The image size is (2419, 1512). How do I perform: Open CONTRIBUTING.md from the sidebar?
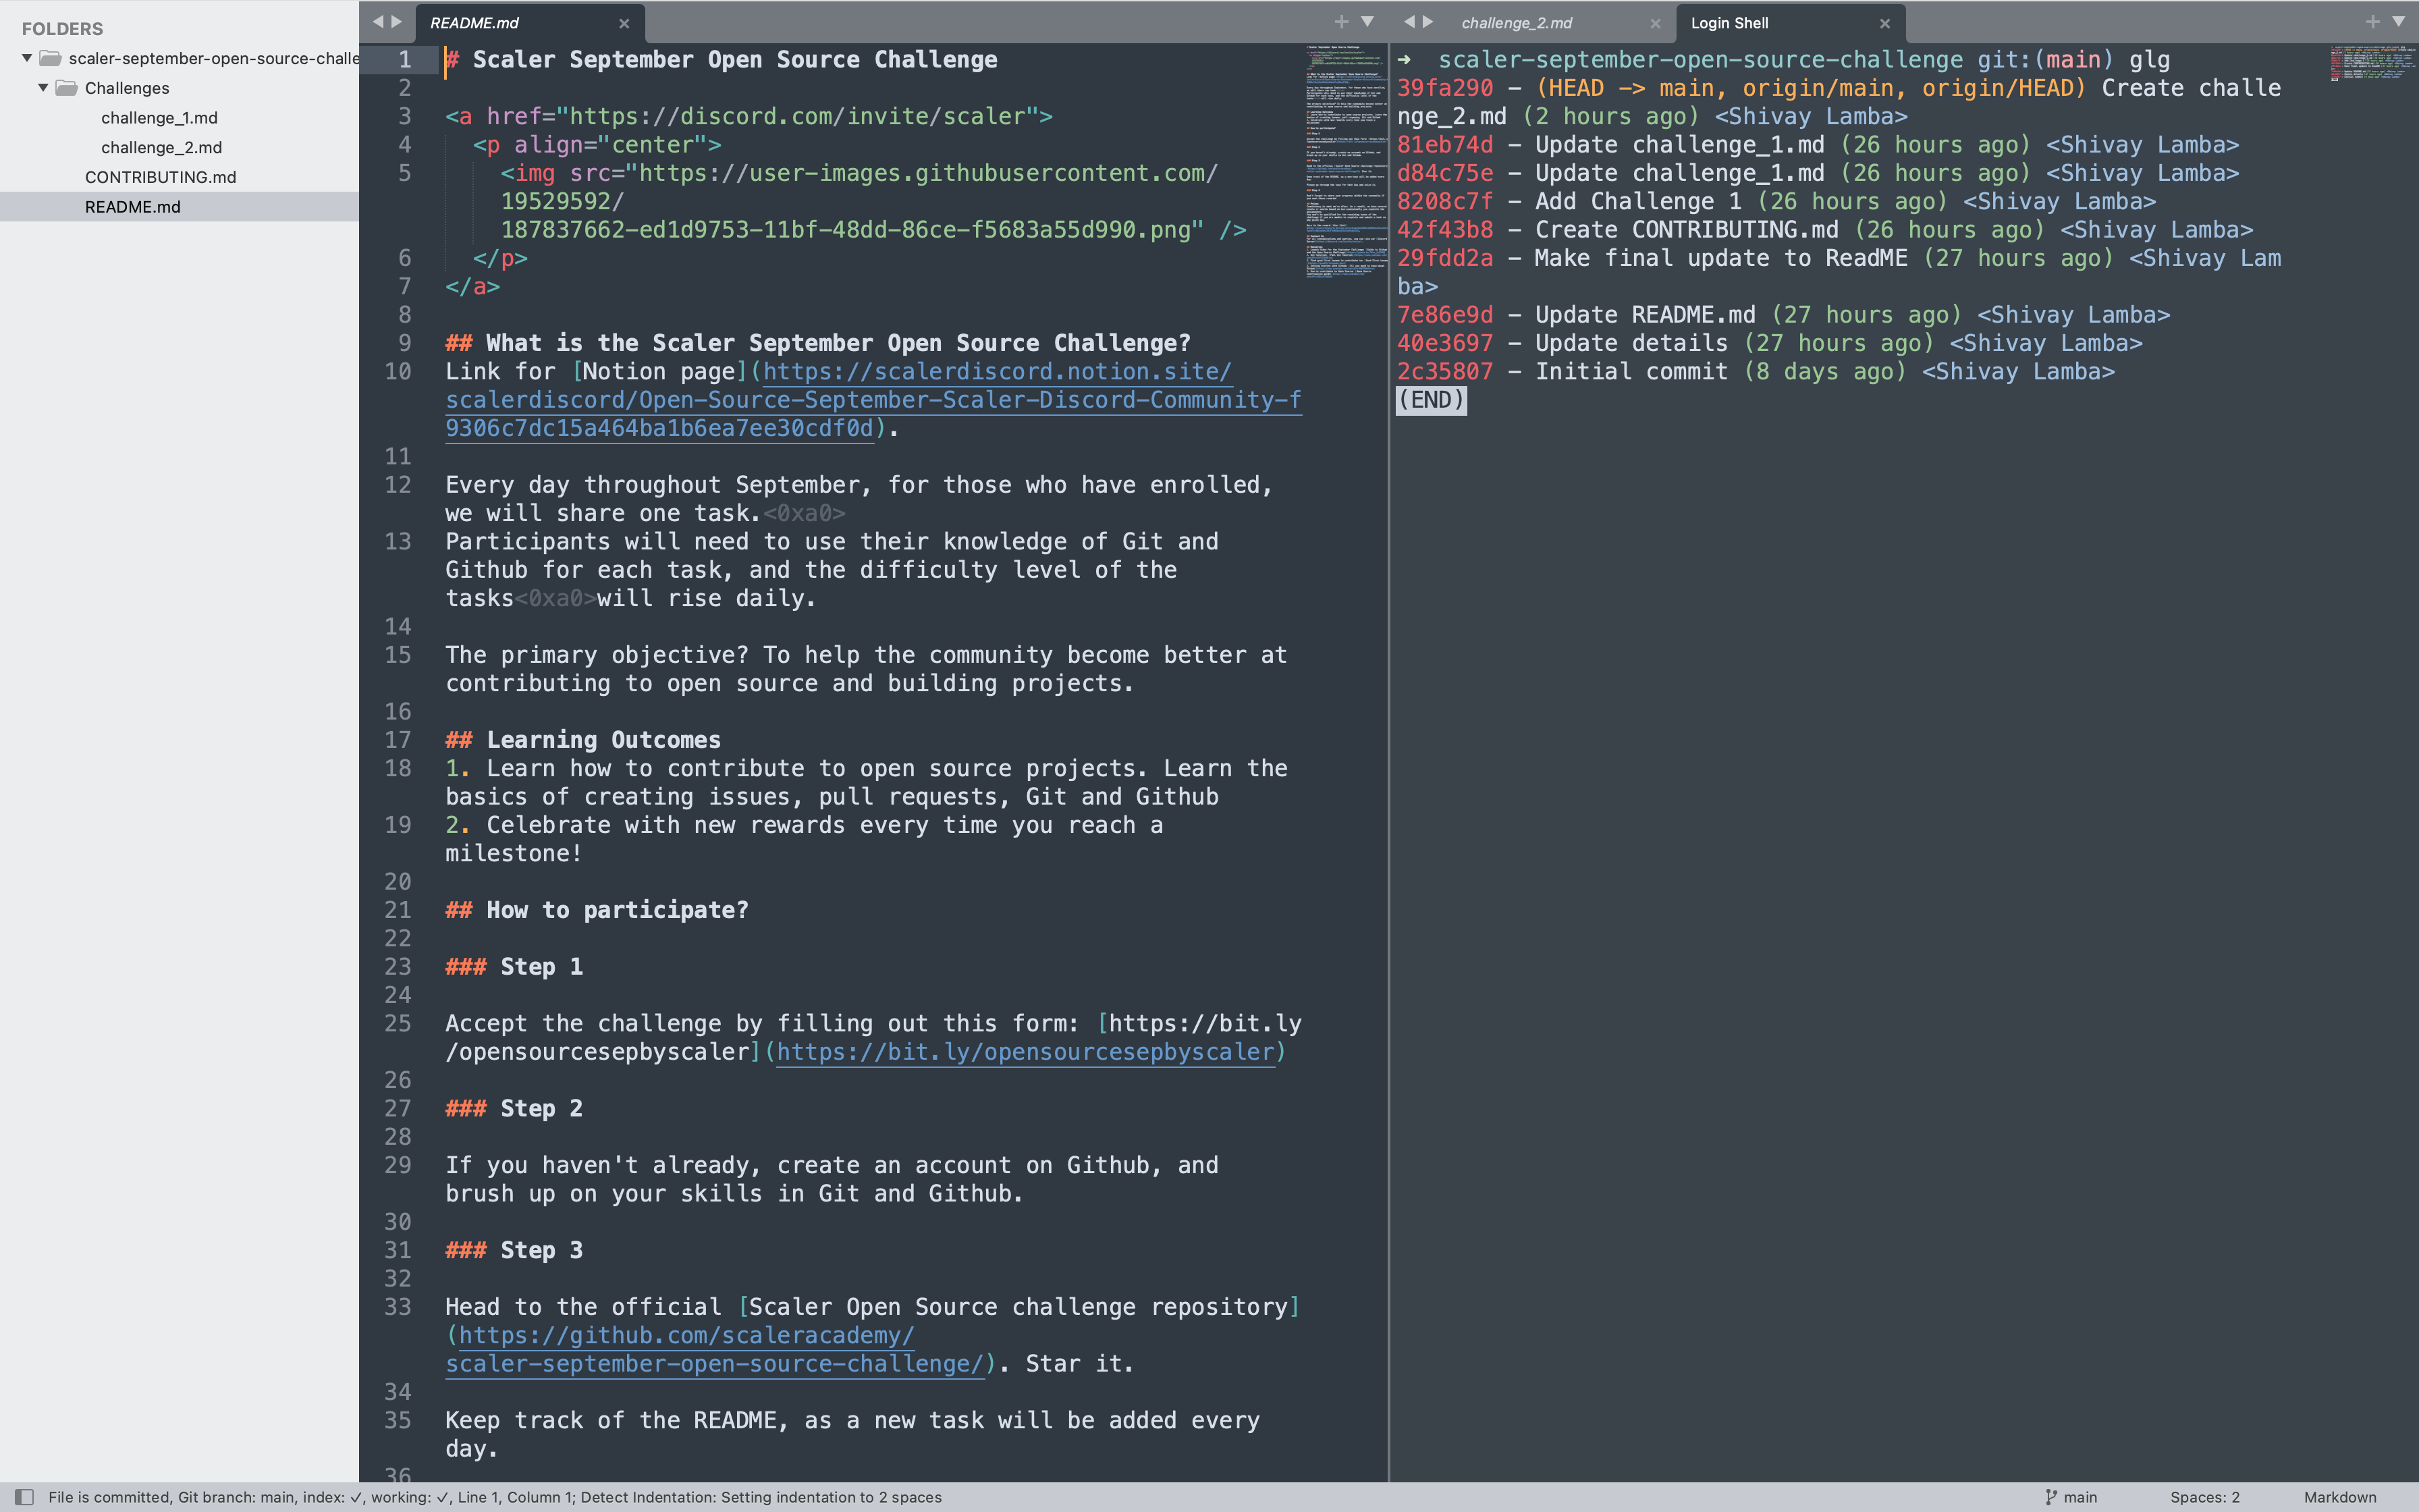(x=160, y=177)
